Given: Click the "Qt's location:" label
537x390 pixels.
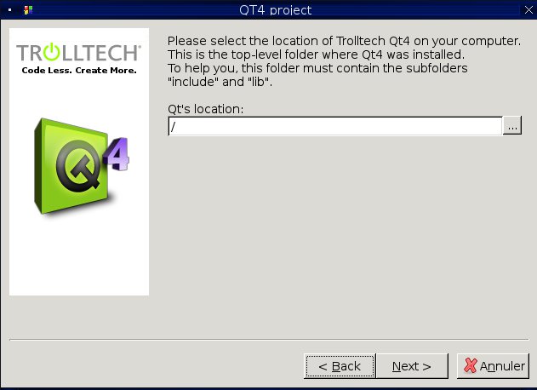Looking at the screenshot, I should coord(205,109).
